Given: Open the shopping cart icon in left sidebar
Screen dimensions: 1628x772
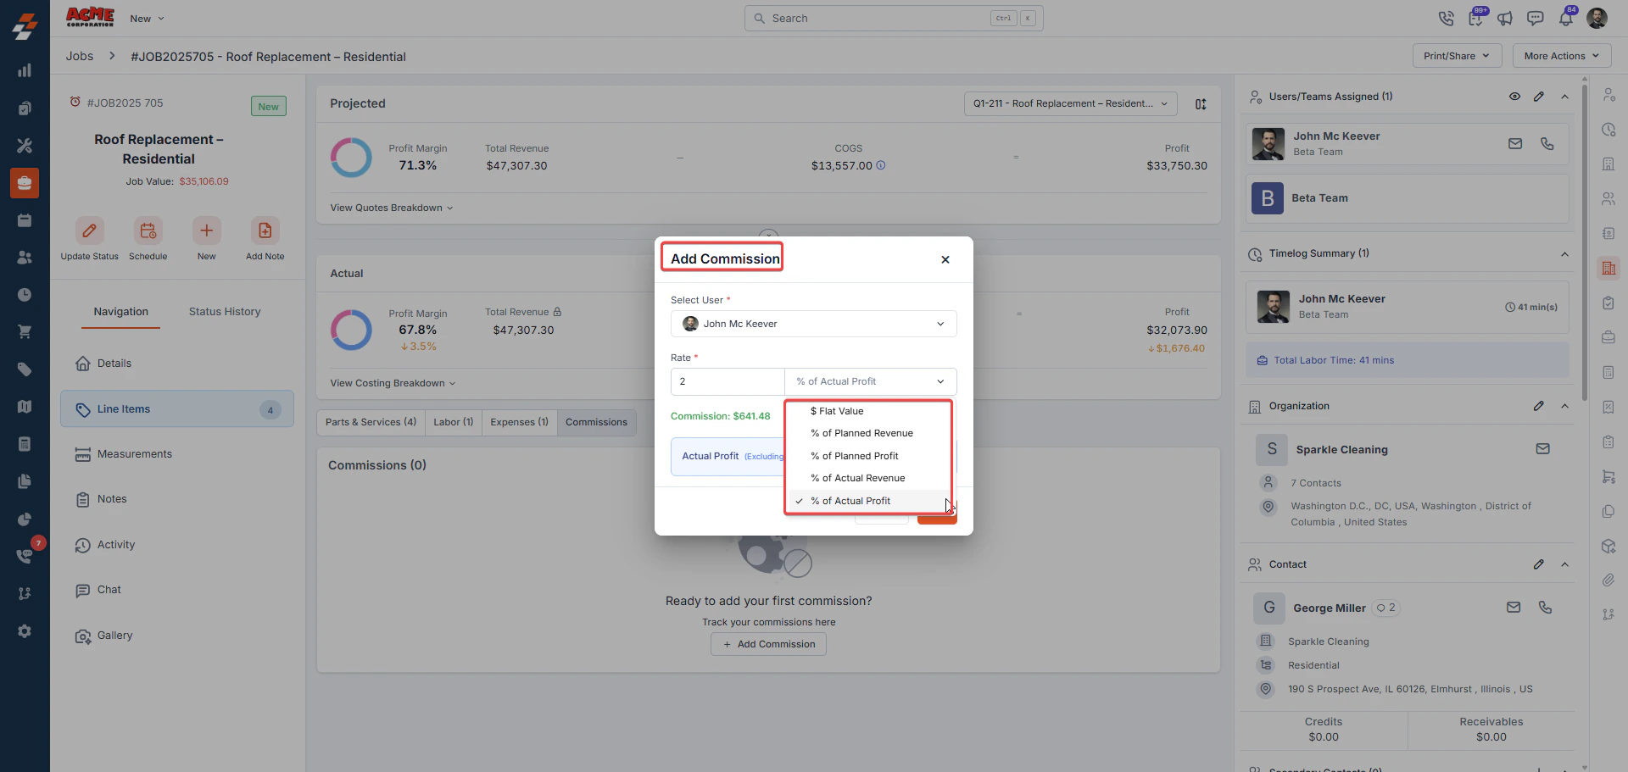Looking at the screenshot, I should click(x=25, y=331).
